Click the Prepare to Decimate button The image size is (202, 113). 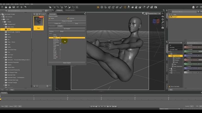pyautogui.click(x=67, y=21)
